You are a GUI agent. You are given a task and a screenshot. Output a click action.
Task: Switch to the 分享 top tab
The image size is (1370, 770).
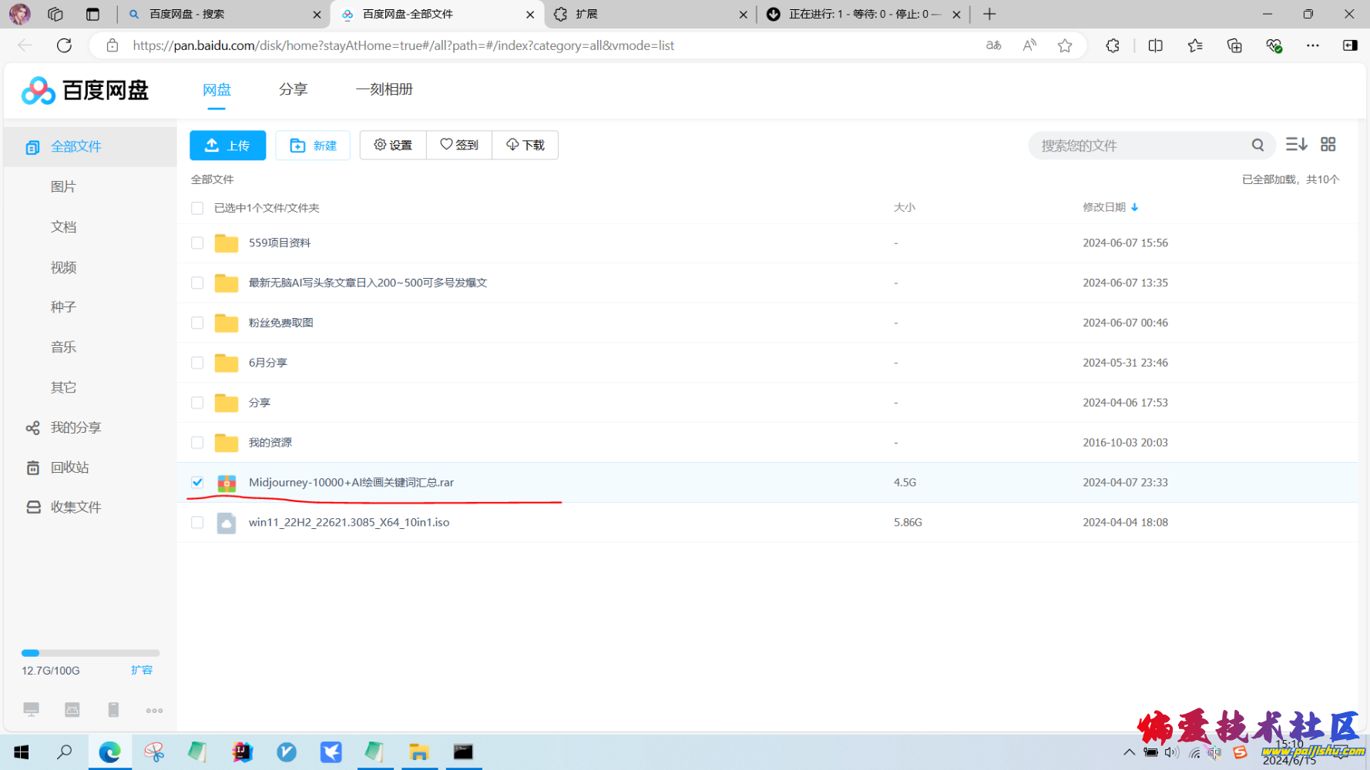(293, 89)
